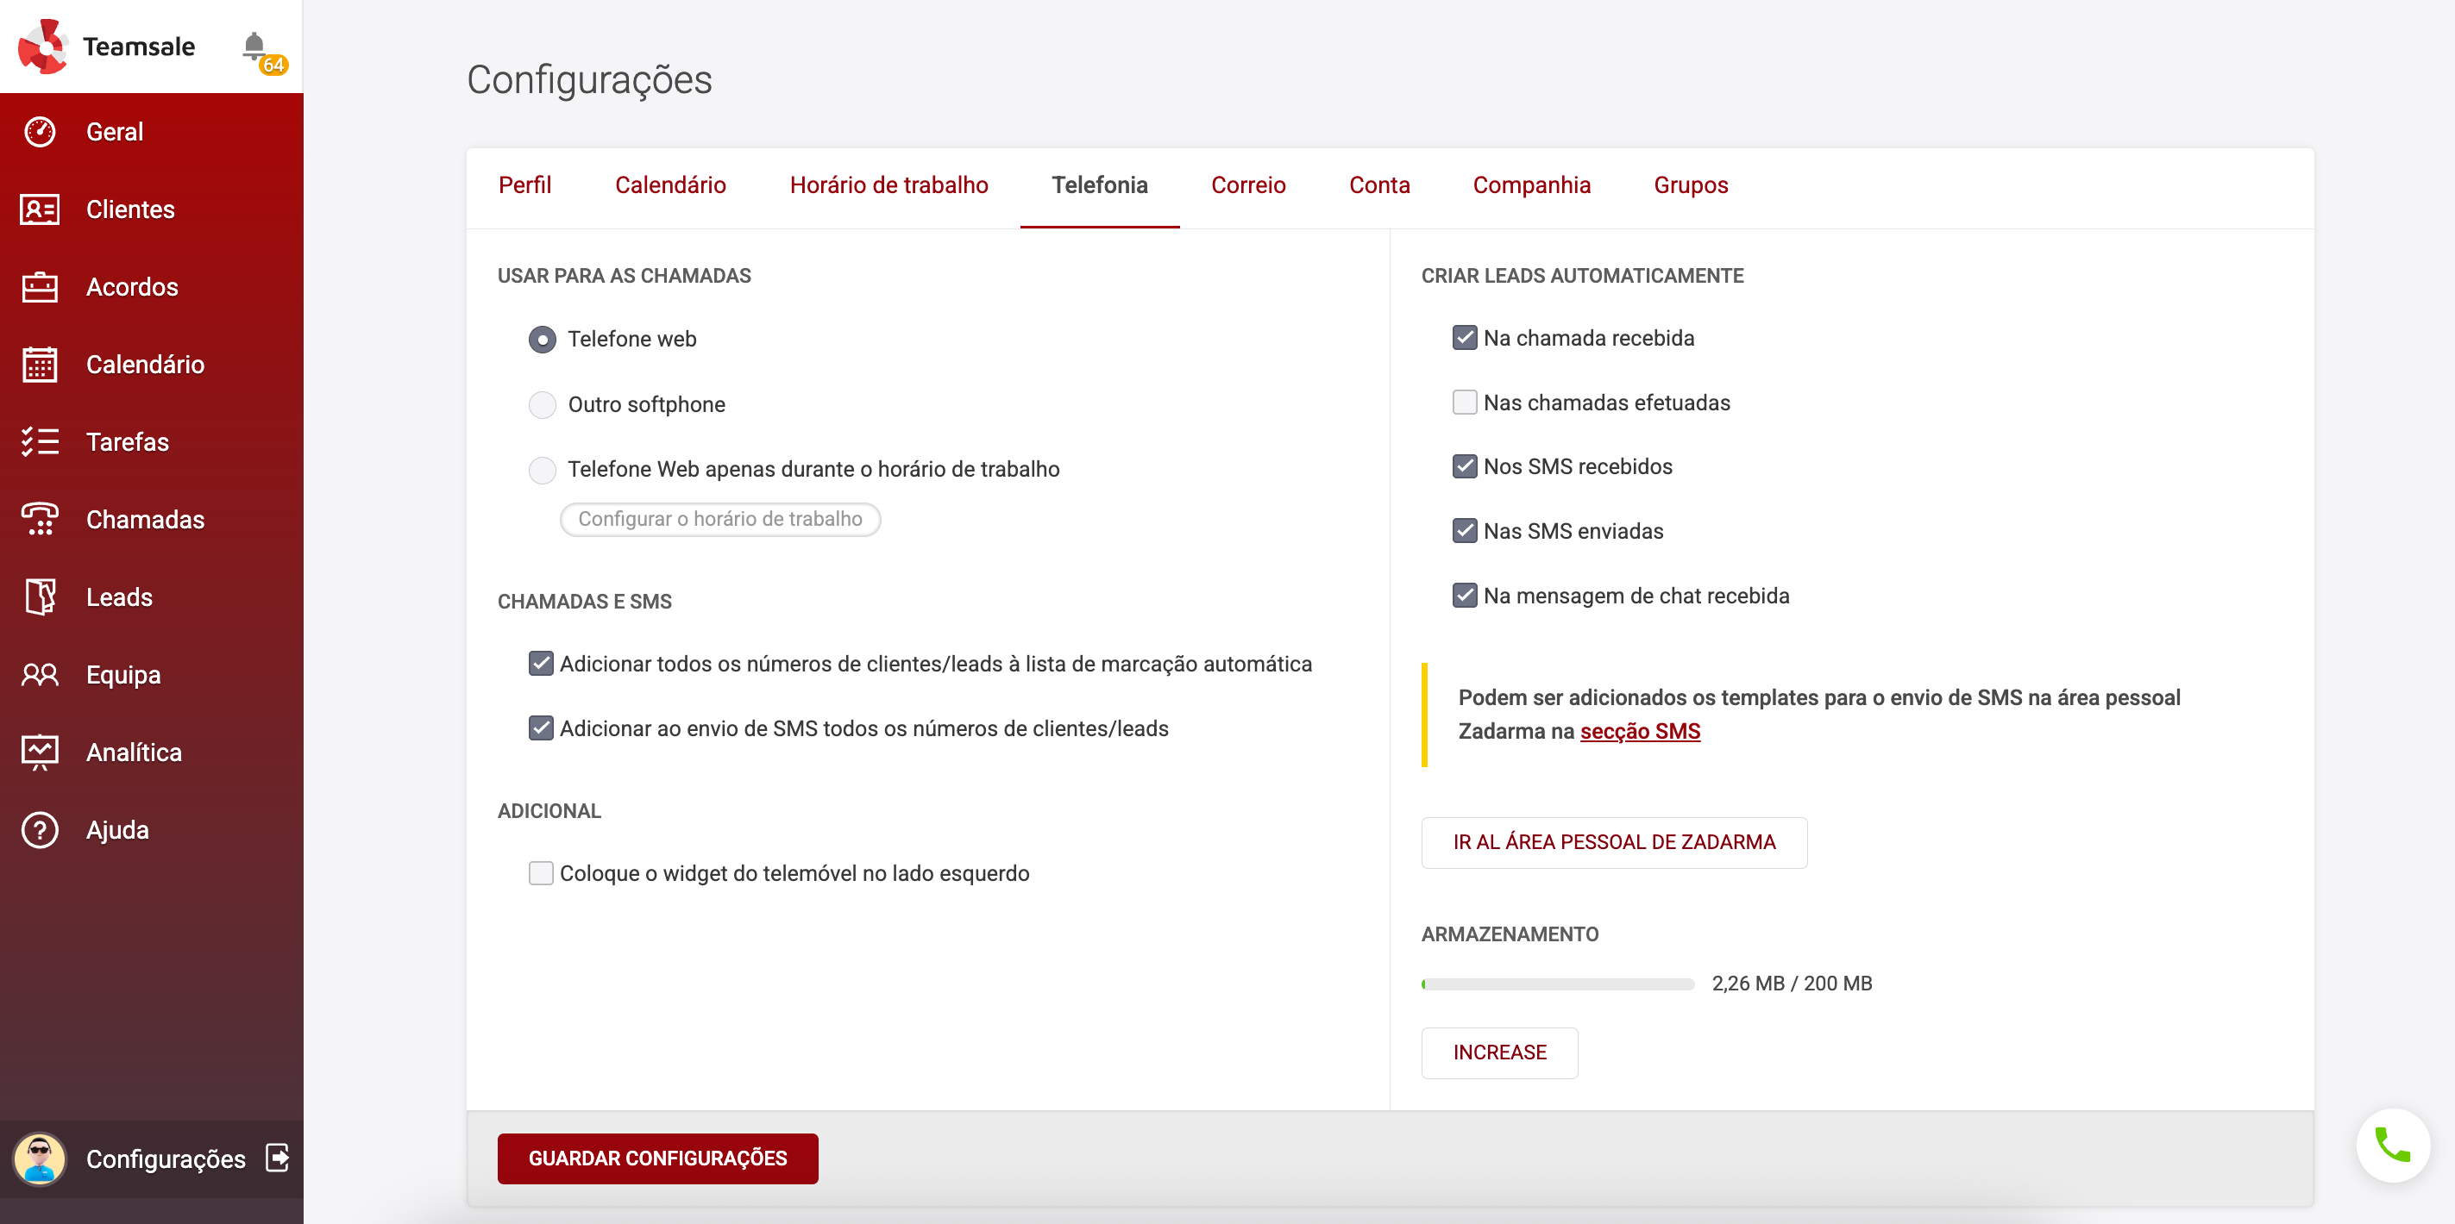Viewport: 2455px width, 1224px height.
Task: Check the widget on left side option
Action: pyautogui.click(x=540, y=873)
